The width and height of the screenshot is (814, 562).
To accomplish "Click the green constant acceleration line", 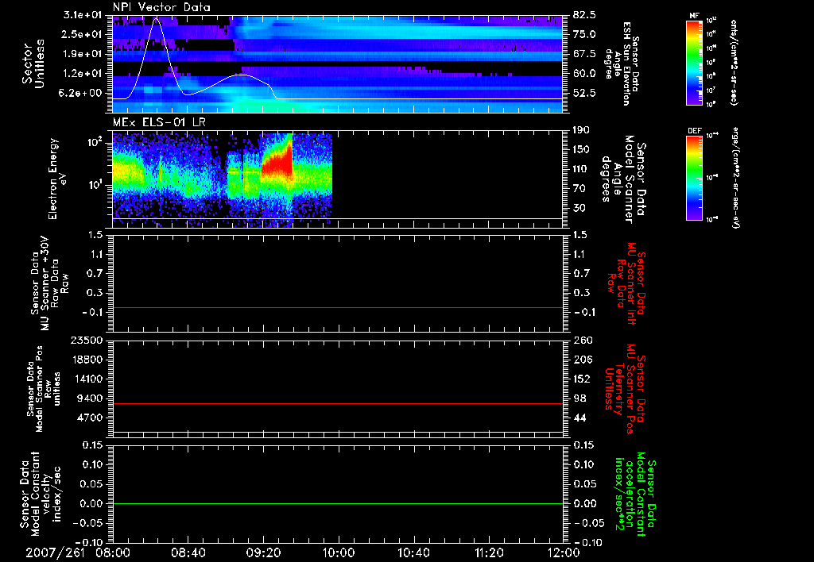I will pos(337,503).
